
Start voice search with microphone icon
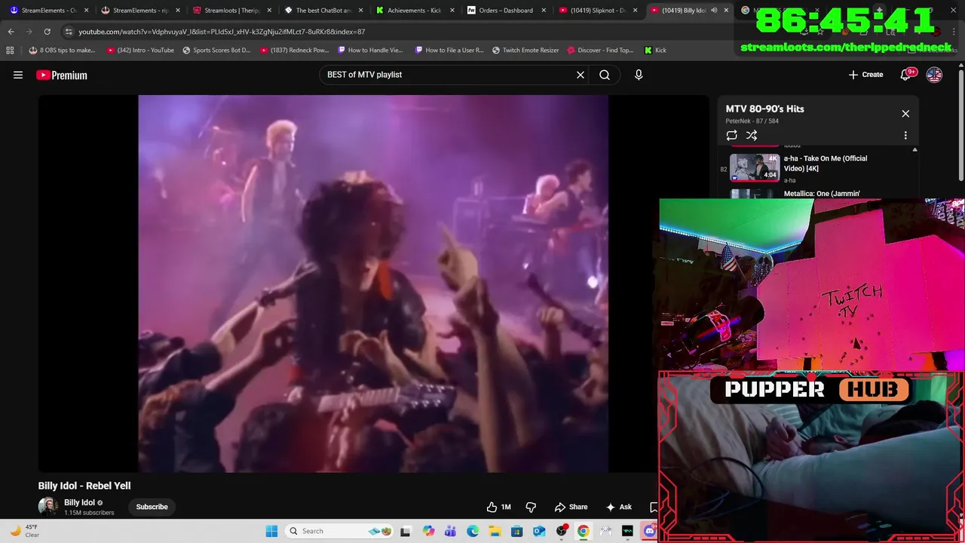click(x=639, y=75)
